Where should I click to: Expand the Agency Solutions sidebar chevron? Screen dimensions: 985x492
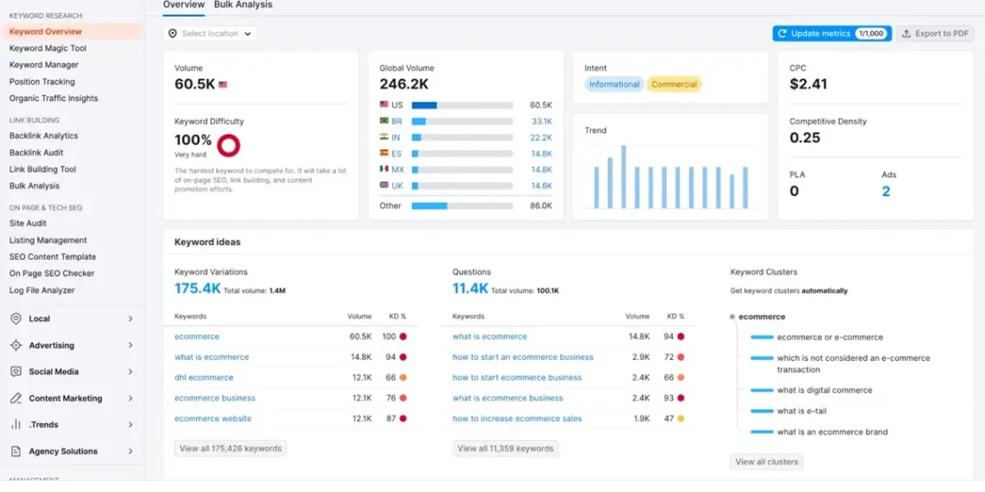[x=130, y=451]
